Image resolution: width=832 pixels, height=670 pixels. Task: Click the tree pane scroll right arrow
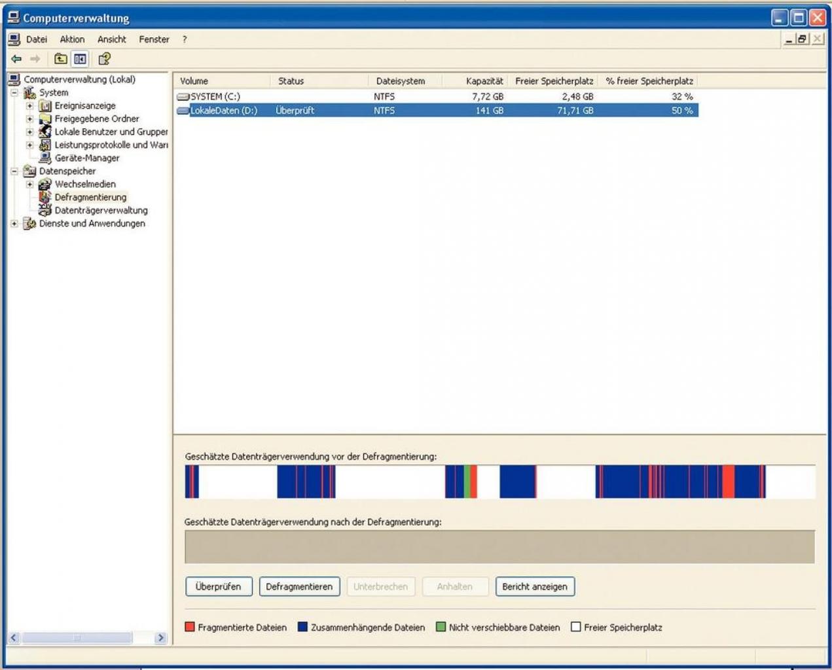click(x=160, y=637)
